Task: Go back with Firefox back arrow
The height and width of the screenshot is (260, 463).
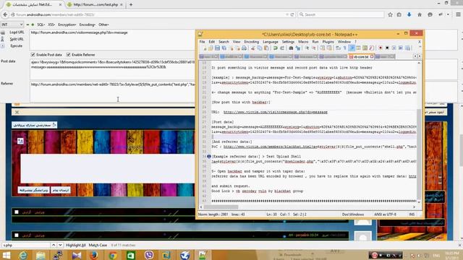Action: (x=5, y=14)
